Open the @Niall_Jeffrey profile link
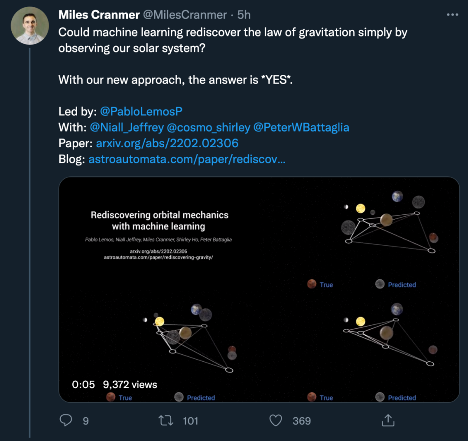Viewport: 468px width, 441px height. [127, 127]
